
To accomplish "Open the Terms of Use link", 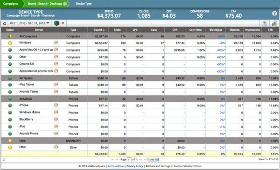I will (x=116, y=166).
